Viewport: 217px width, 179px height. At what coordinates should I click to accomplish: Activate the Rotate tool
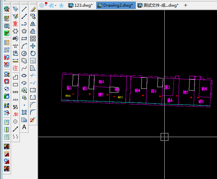pos(33,53)
